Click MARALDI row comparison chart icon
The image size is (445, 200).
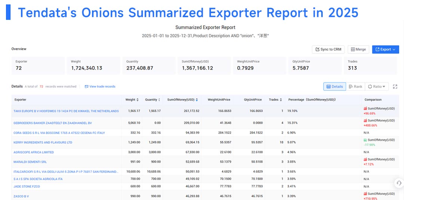click(365, 159)
